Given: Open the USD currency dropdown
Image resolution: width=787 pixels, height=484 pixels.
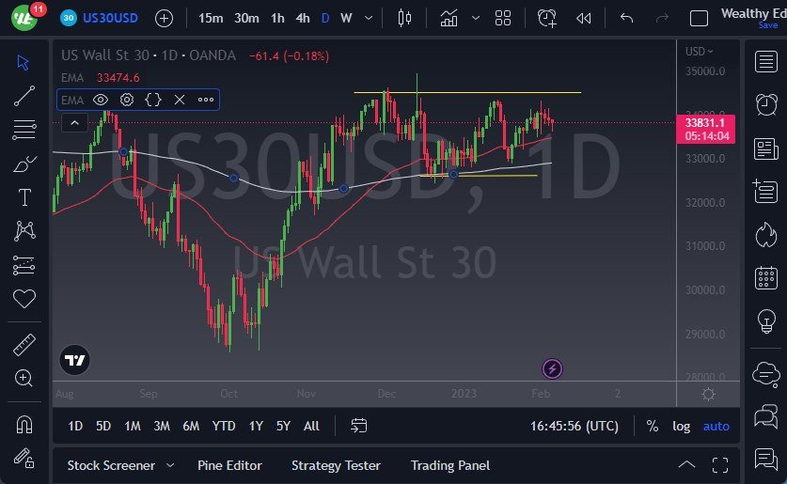Looking at the screenshot, I should tap(699, 51).
